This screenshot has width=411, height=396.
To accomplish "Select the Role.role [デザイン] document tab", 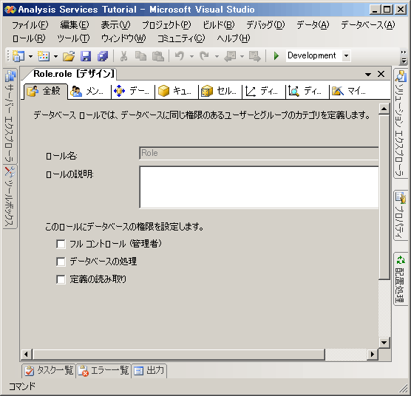I will 73,74.
